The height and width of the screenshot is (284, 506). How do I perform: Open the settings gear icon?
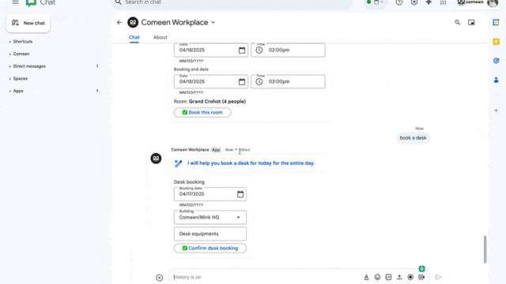pyautogui.click(x=414, y=2)
